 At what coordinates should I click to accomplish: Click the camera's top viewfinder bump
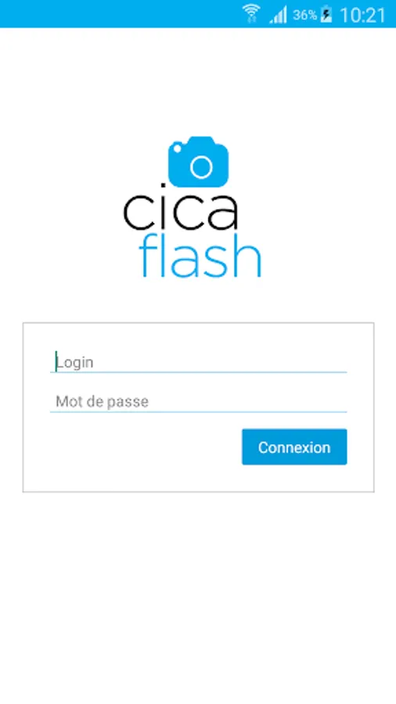200,141
